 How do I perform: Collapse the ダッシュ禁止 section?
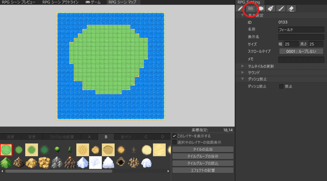242,79
